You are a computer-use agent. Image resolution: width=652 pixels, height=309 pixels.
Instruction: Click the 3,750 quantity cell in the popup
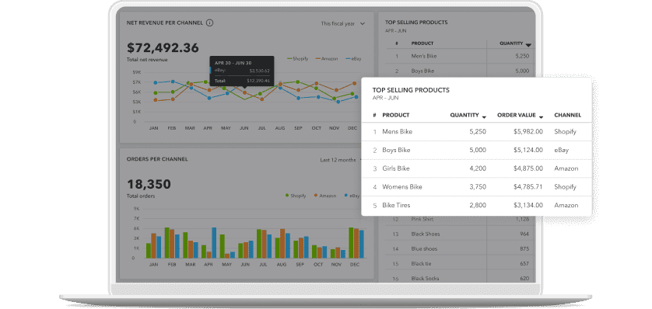pos(478,186)
